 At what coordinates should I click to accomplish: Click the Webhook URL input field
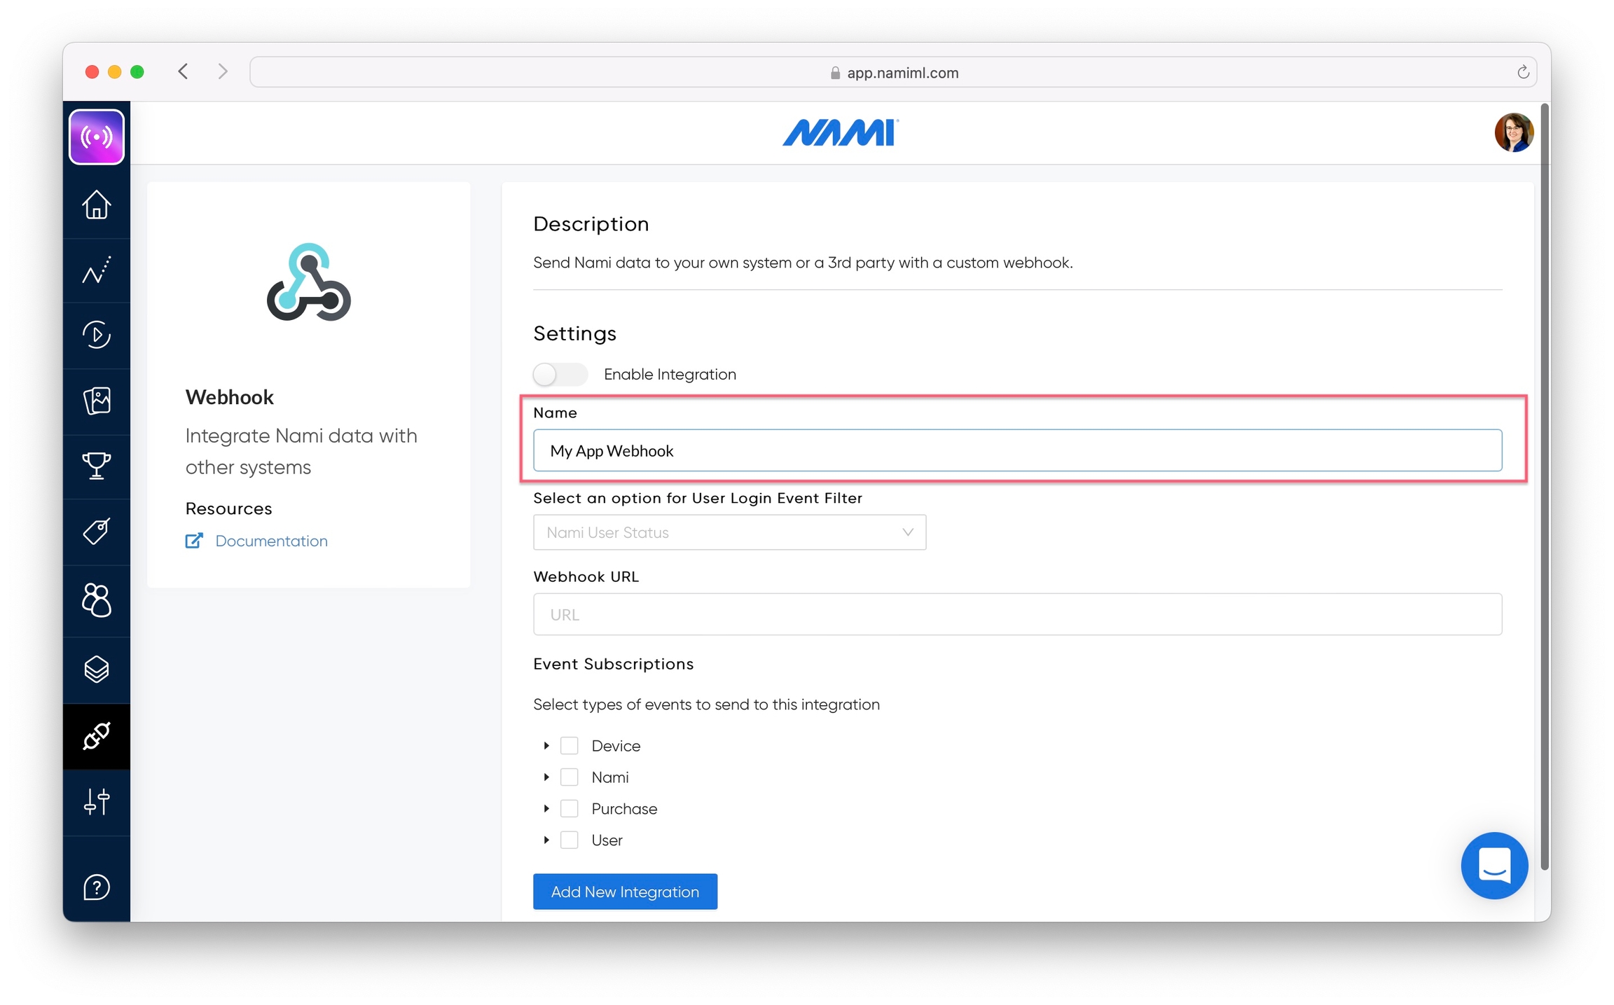(x=1017, y=614)
